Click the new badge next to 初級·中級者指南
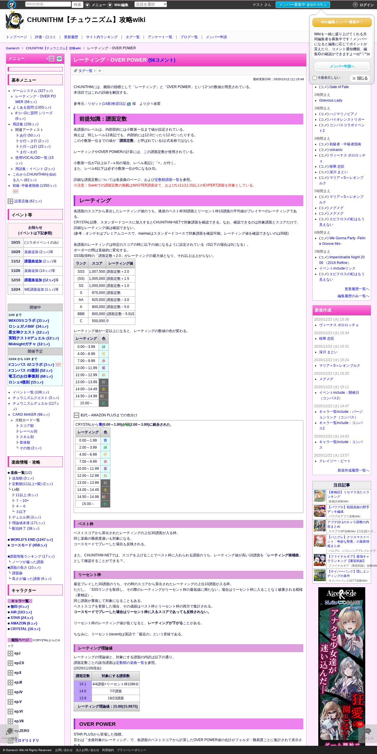This screenshot has height=754, width=377. (x=16, y=191)
